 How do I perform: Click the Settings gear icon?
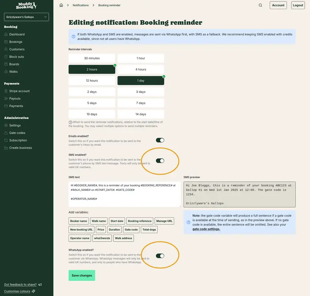6,125
